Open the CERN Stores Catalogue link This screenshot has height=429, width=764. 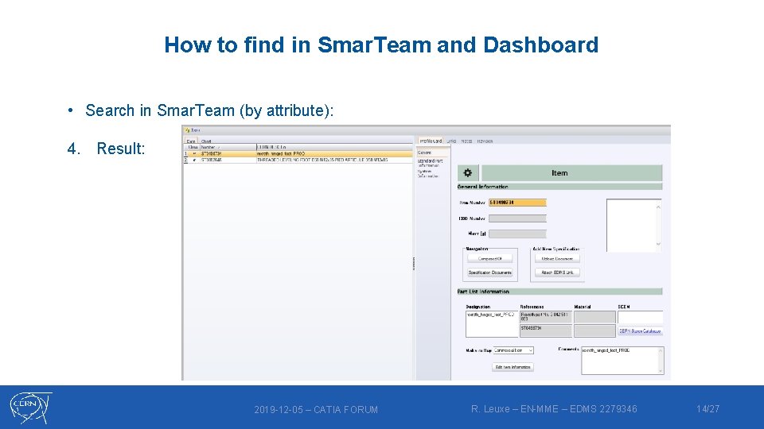640,330
